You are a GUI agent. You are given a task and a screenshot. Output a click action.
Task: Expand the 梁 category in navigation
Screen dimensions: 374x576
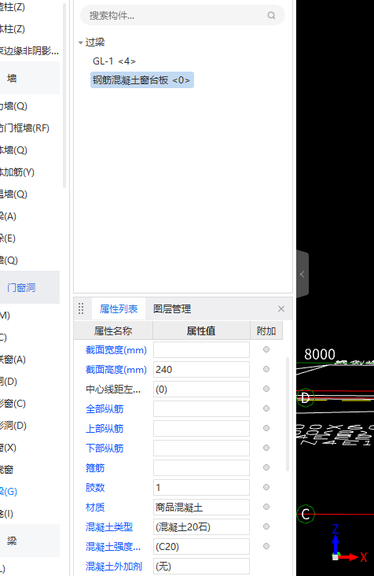click(30, 541)
